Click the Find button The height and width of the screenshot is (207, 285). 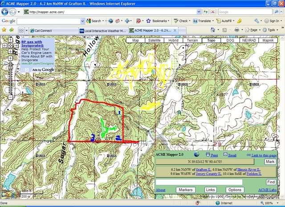pos(271,182)
